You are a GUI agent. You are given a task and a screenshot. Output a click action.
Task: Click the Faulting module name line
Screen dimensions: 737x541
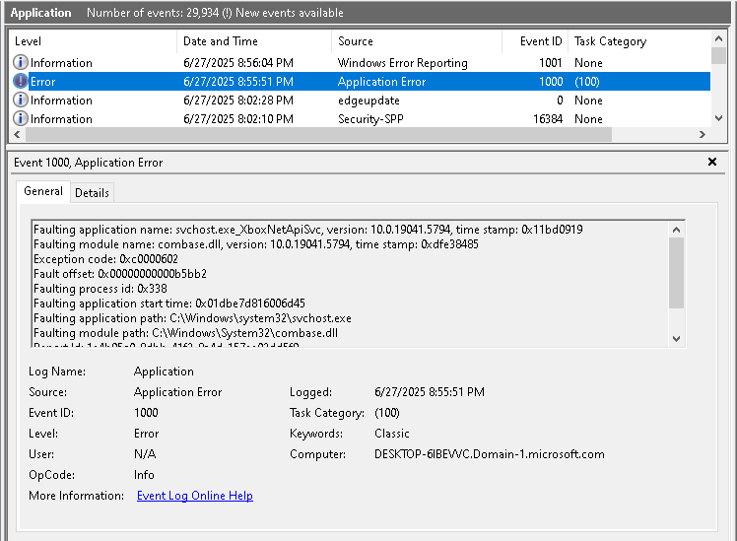coord(256,244)
